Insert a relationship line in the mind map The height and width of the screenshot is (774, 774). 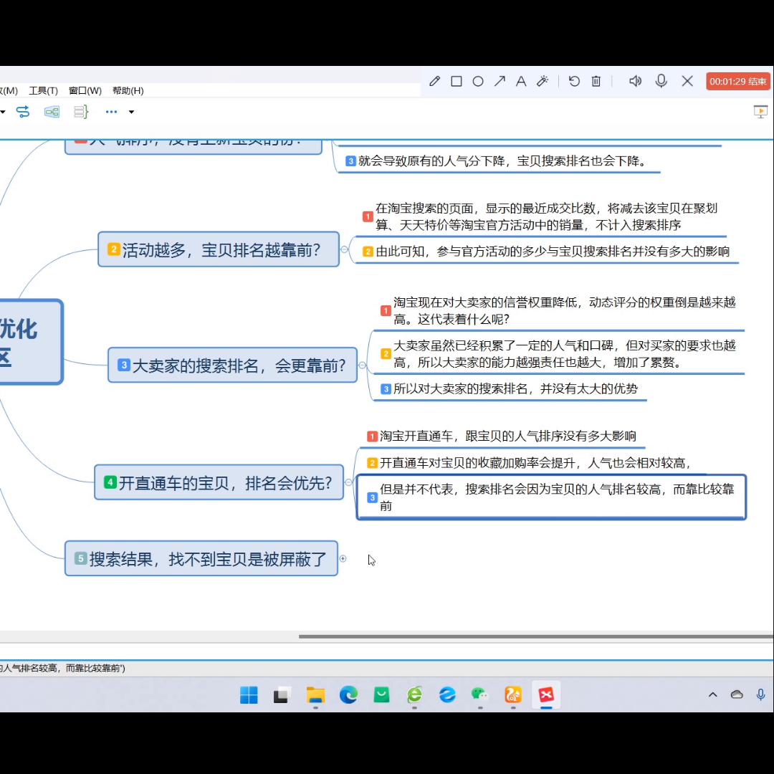(23, 112)
